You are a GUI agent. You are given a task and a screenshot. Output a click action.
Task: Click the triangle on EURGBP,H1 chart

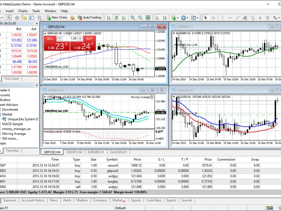pyautogui.click(x=174, y=33)
